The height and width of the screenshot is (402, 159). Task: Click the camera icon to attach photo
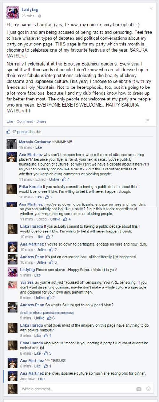pos(139,389)
